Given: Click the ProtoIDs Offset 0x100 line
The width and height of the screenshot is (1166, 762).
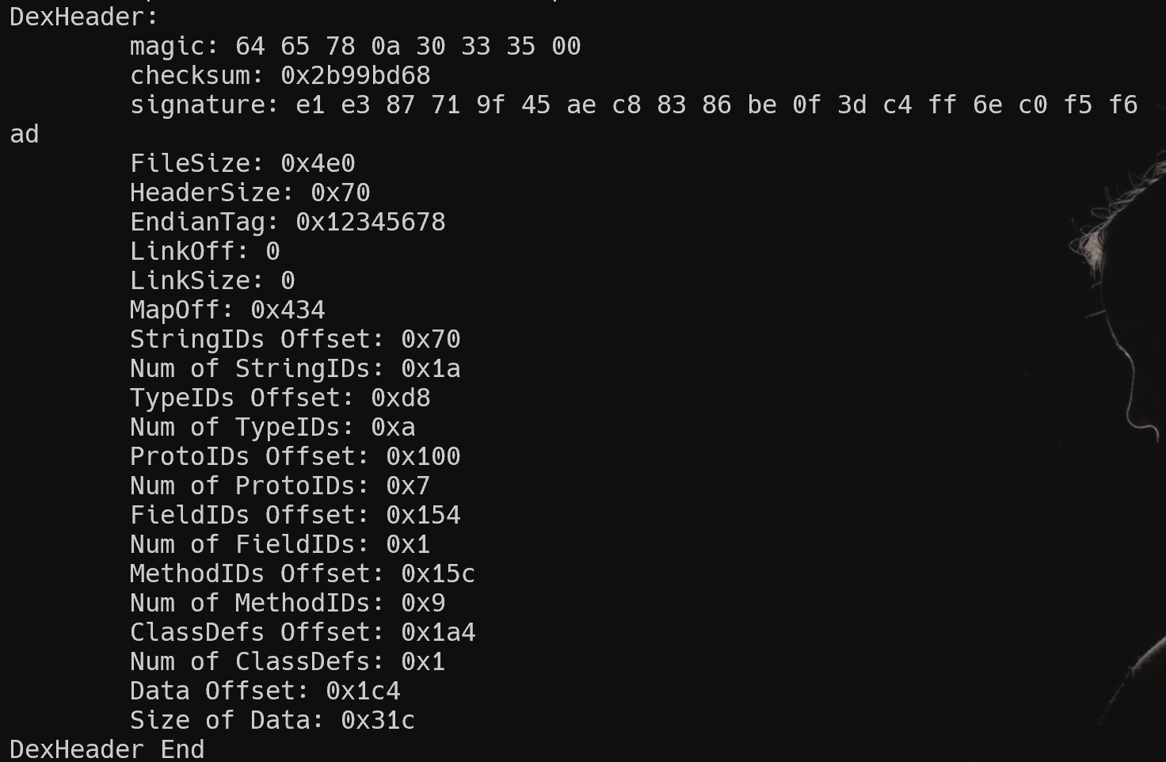Looking at the screenshot, I should [295, 457].
